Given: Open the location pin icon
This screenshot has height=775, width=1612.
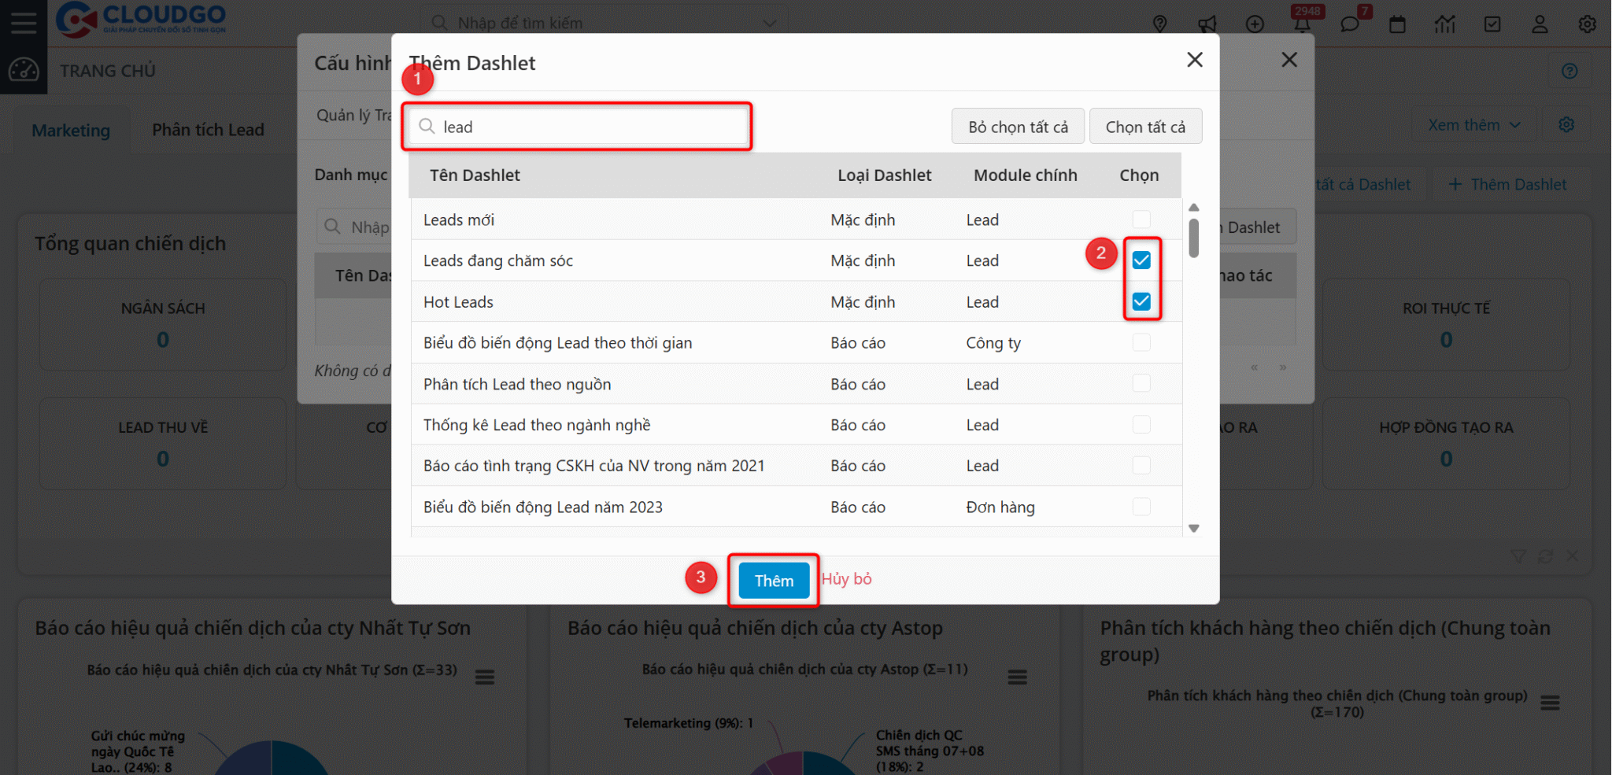Looking at the screenshot, I should coord(1159,24).
